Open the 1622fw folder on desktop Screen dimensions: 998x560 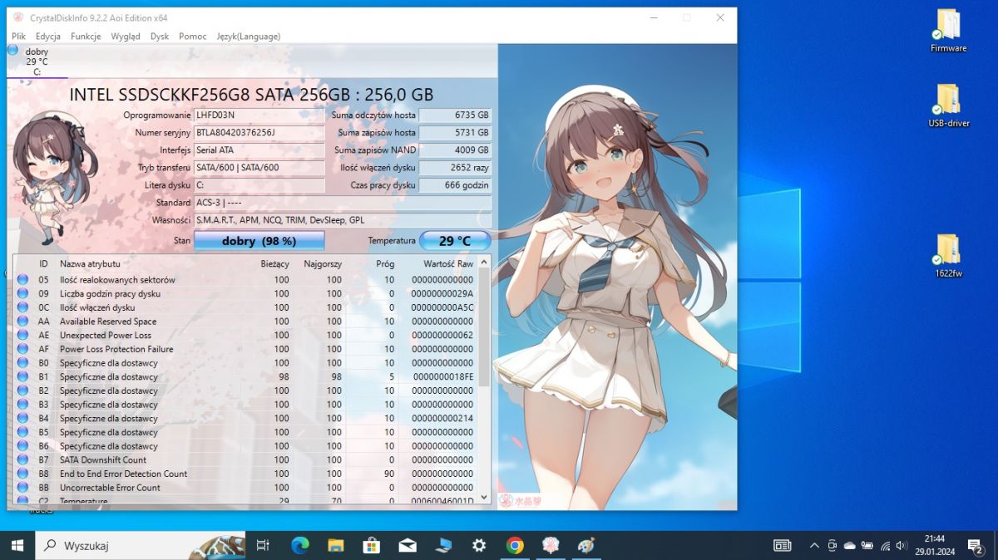pos(948,255)
